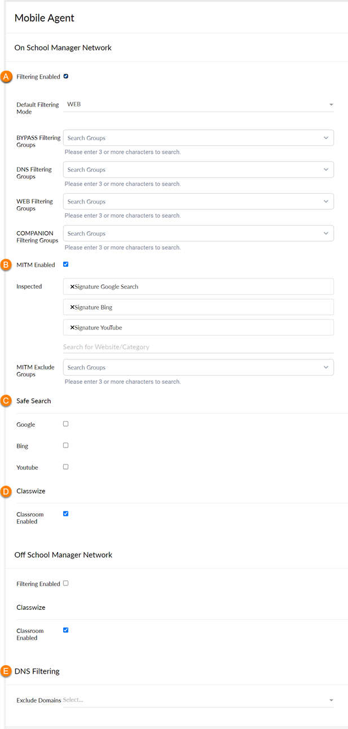This screenshot has width=348, height=729.
Task: Click the Search for Website/Category field
Action: pos(199,347)
